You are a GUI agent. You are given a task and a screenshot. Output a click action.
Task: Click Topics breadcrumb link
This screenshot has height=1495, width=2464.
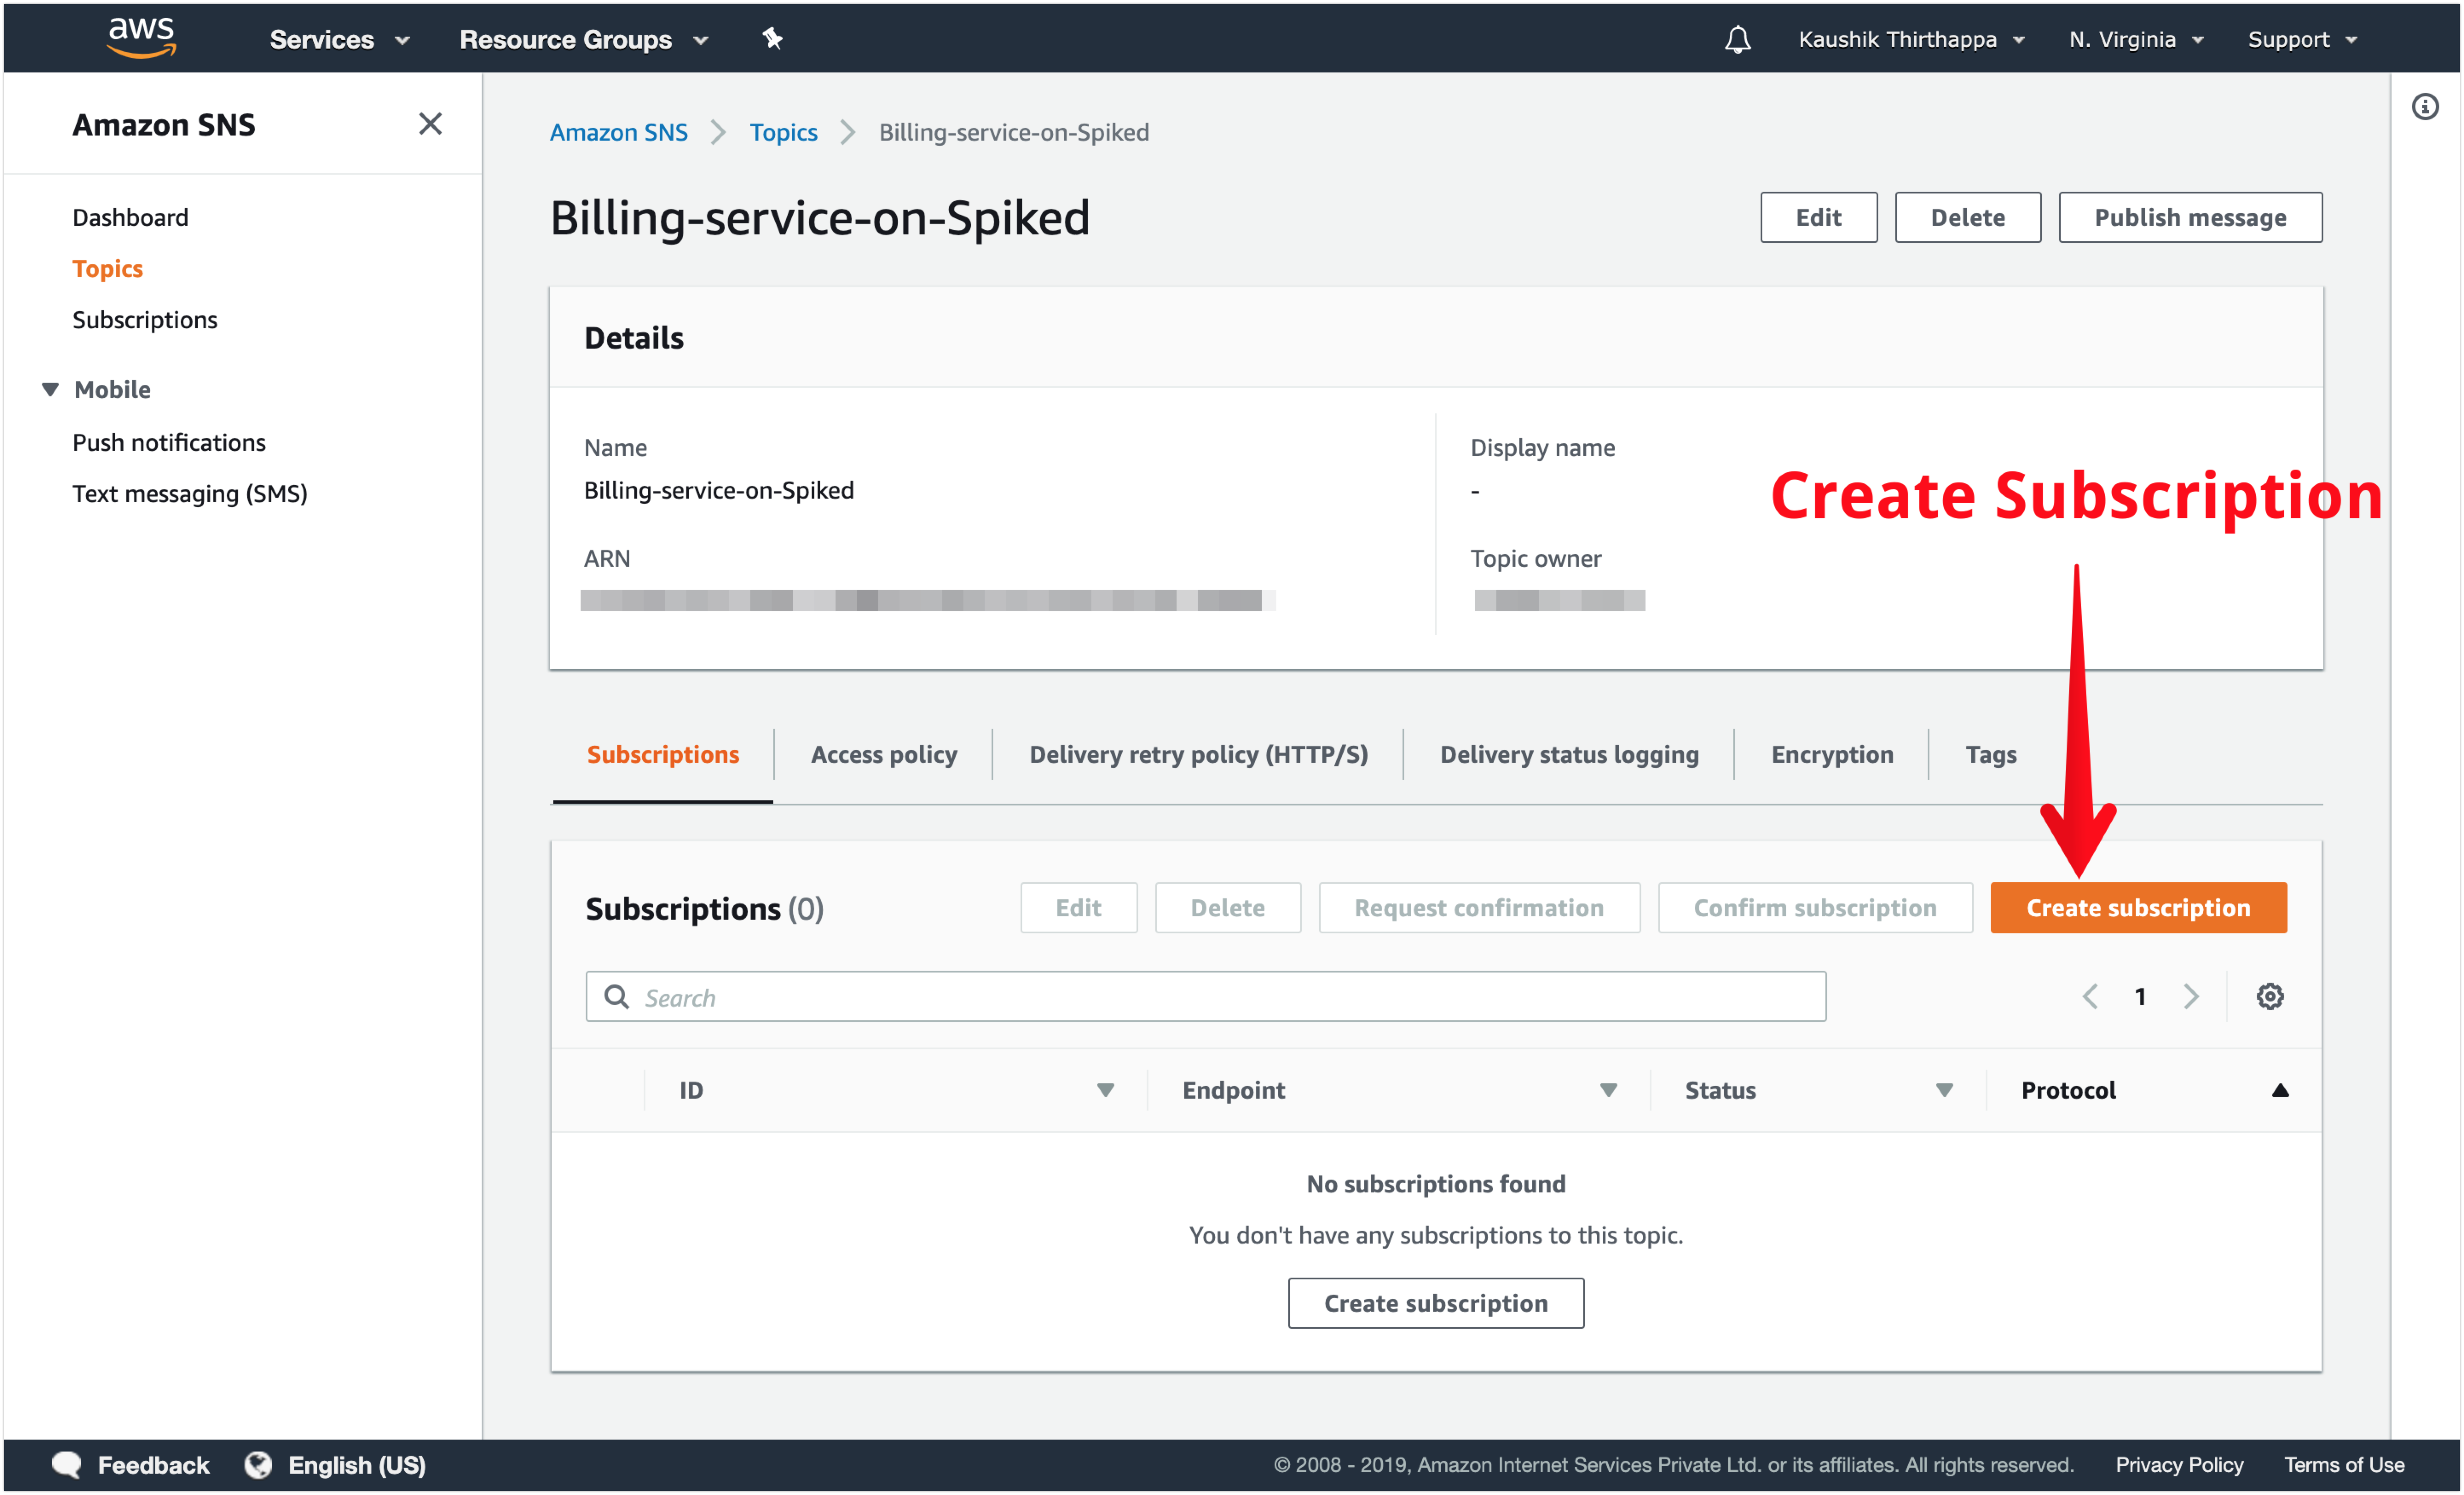tap(783, 132)
